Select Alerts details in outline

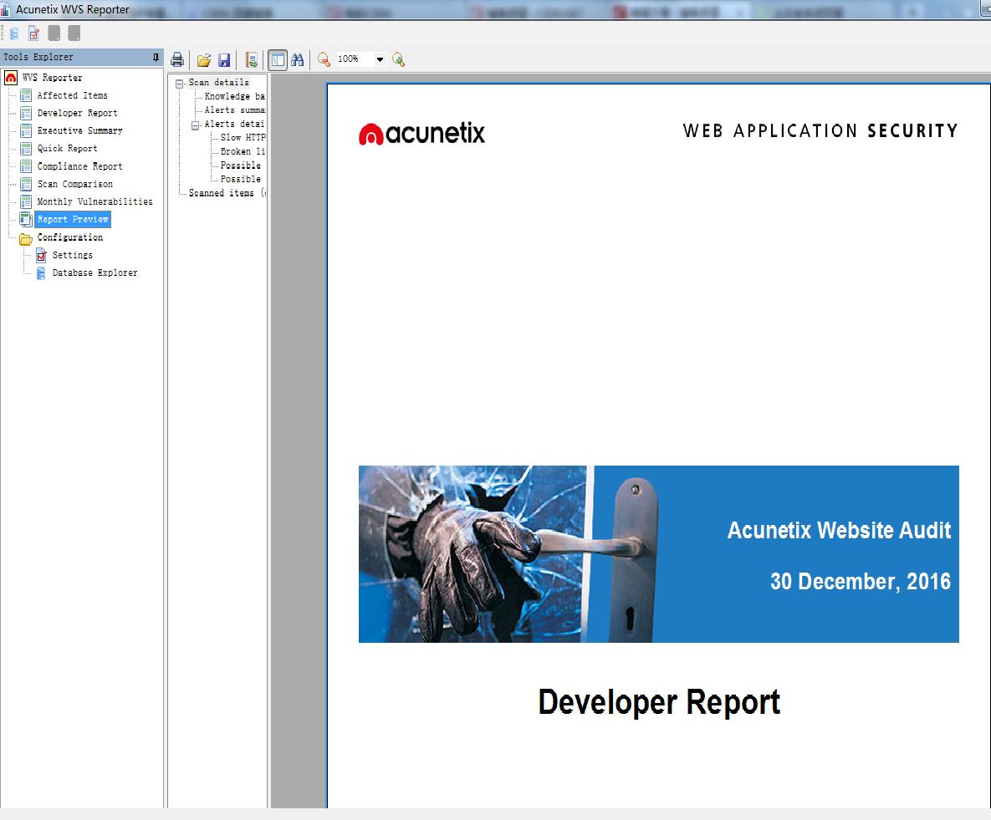(x=234, y=125)
